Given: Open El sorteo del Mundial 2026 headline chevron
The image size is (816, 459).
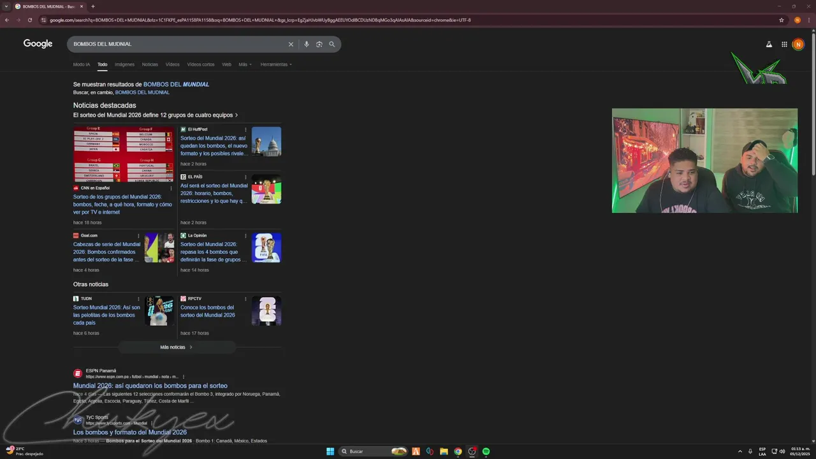Looking at the screenshot, I should click(x=237, y=115).
